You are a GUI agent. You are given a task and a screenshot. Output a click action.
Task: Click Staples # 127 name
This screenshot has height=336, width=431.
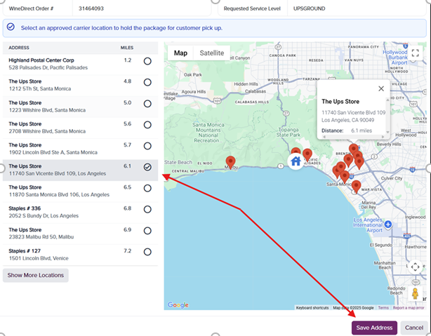(x=25, y=251)
